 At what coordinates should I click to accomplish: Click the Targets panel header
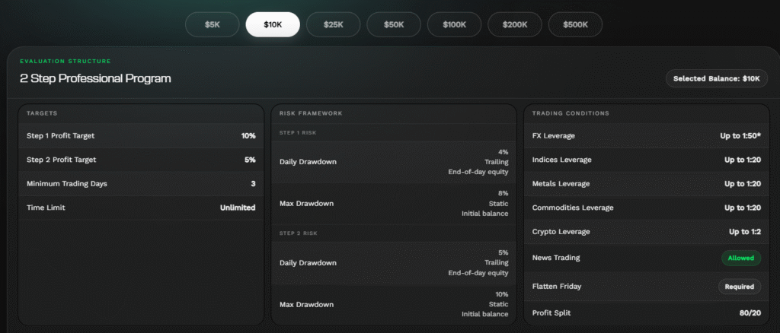tap(42, 113)
